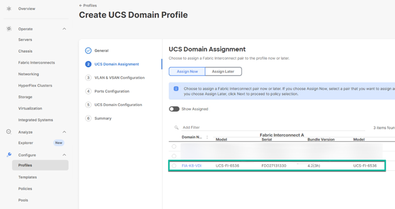The image size is (395, 209).
Task: Open the Overview page icon
Action: pos(9,9)
